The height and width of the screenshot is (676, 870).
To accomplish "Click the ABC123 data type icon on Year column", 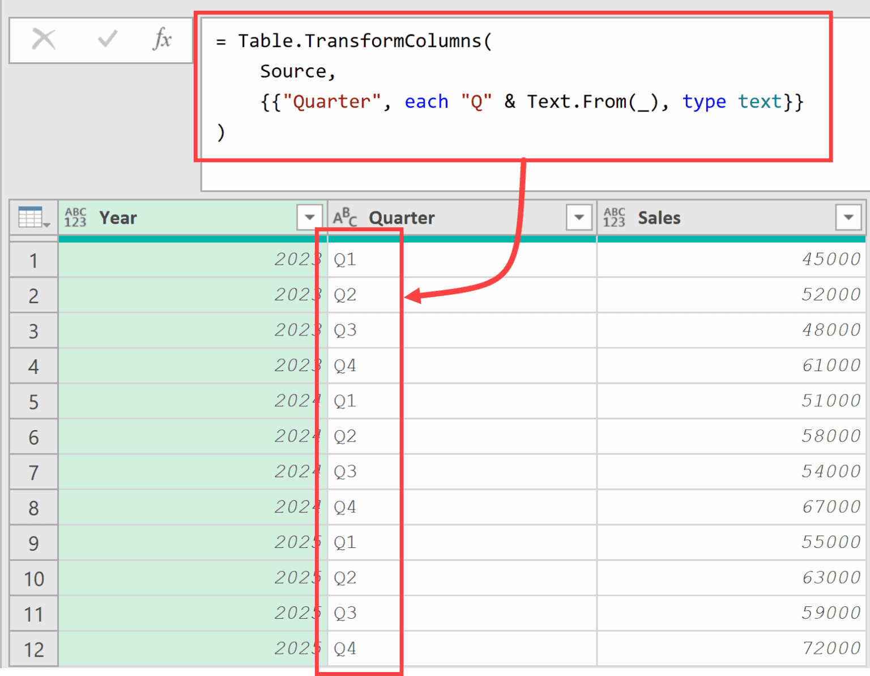I will pos(75,217).
